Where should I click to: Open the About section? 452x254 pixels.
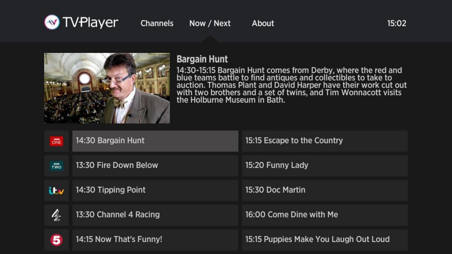click(x=263, y=23)
